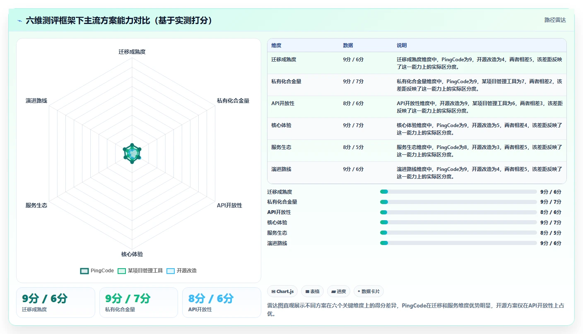This screenshot has height=334, width=583.
Task: Click the 核心体验 label in the progress list
Action: click(277, 223)
